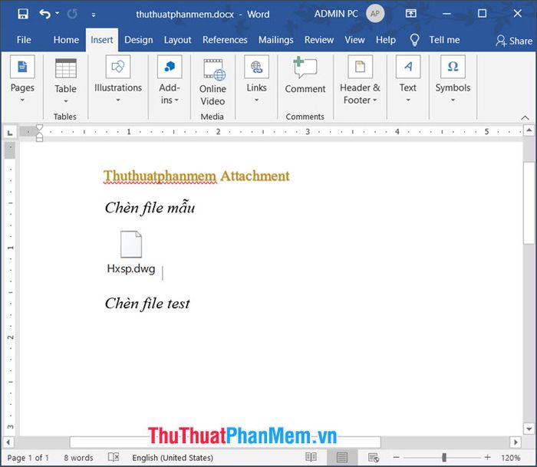Open the Mailings tab

coord(275,40)
